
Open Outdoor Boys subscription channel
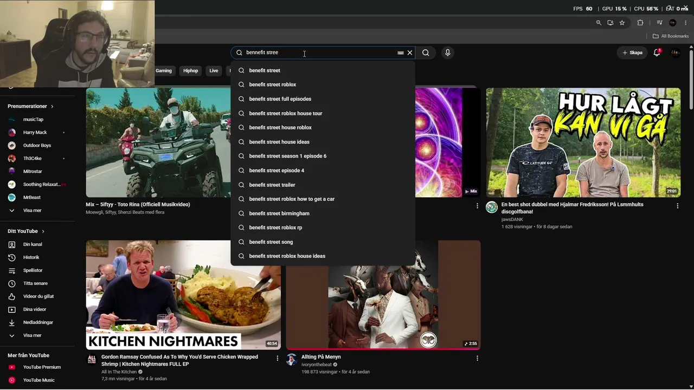(x=36, y=145)
